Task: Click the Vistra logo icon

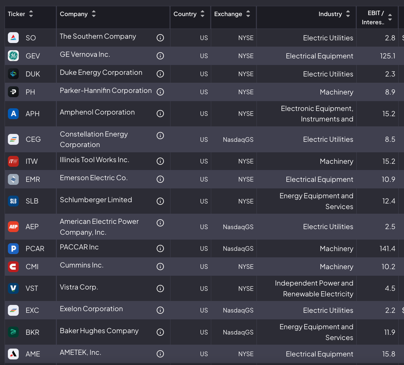Action: click(x=13, y=288)
